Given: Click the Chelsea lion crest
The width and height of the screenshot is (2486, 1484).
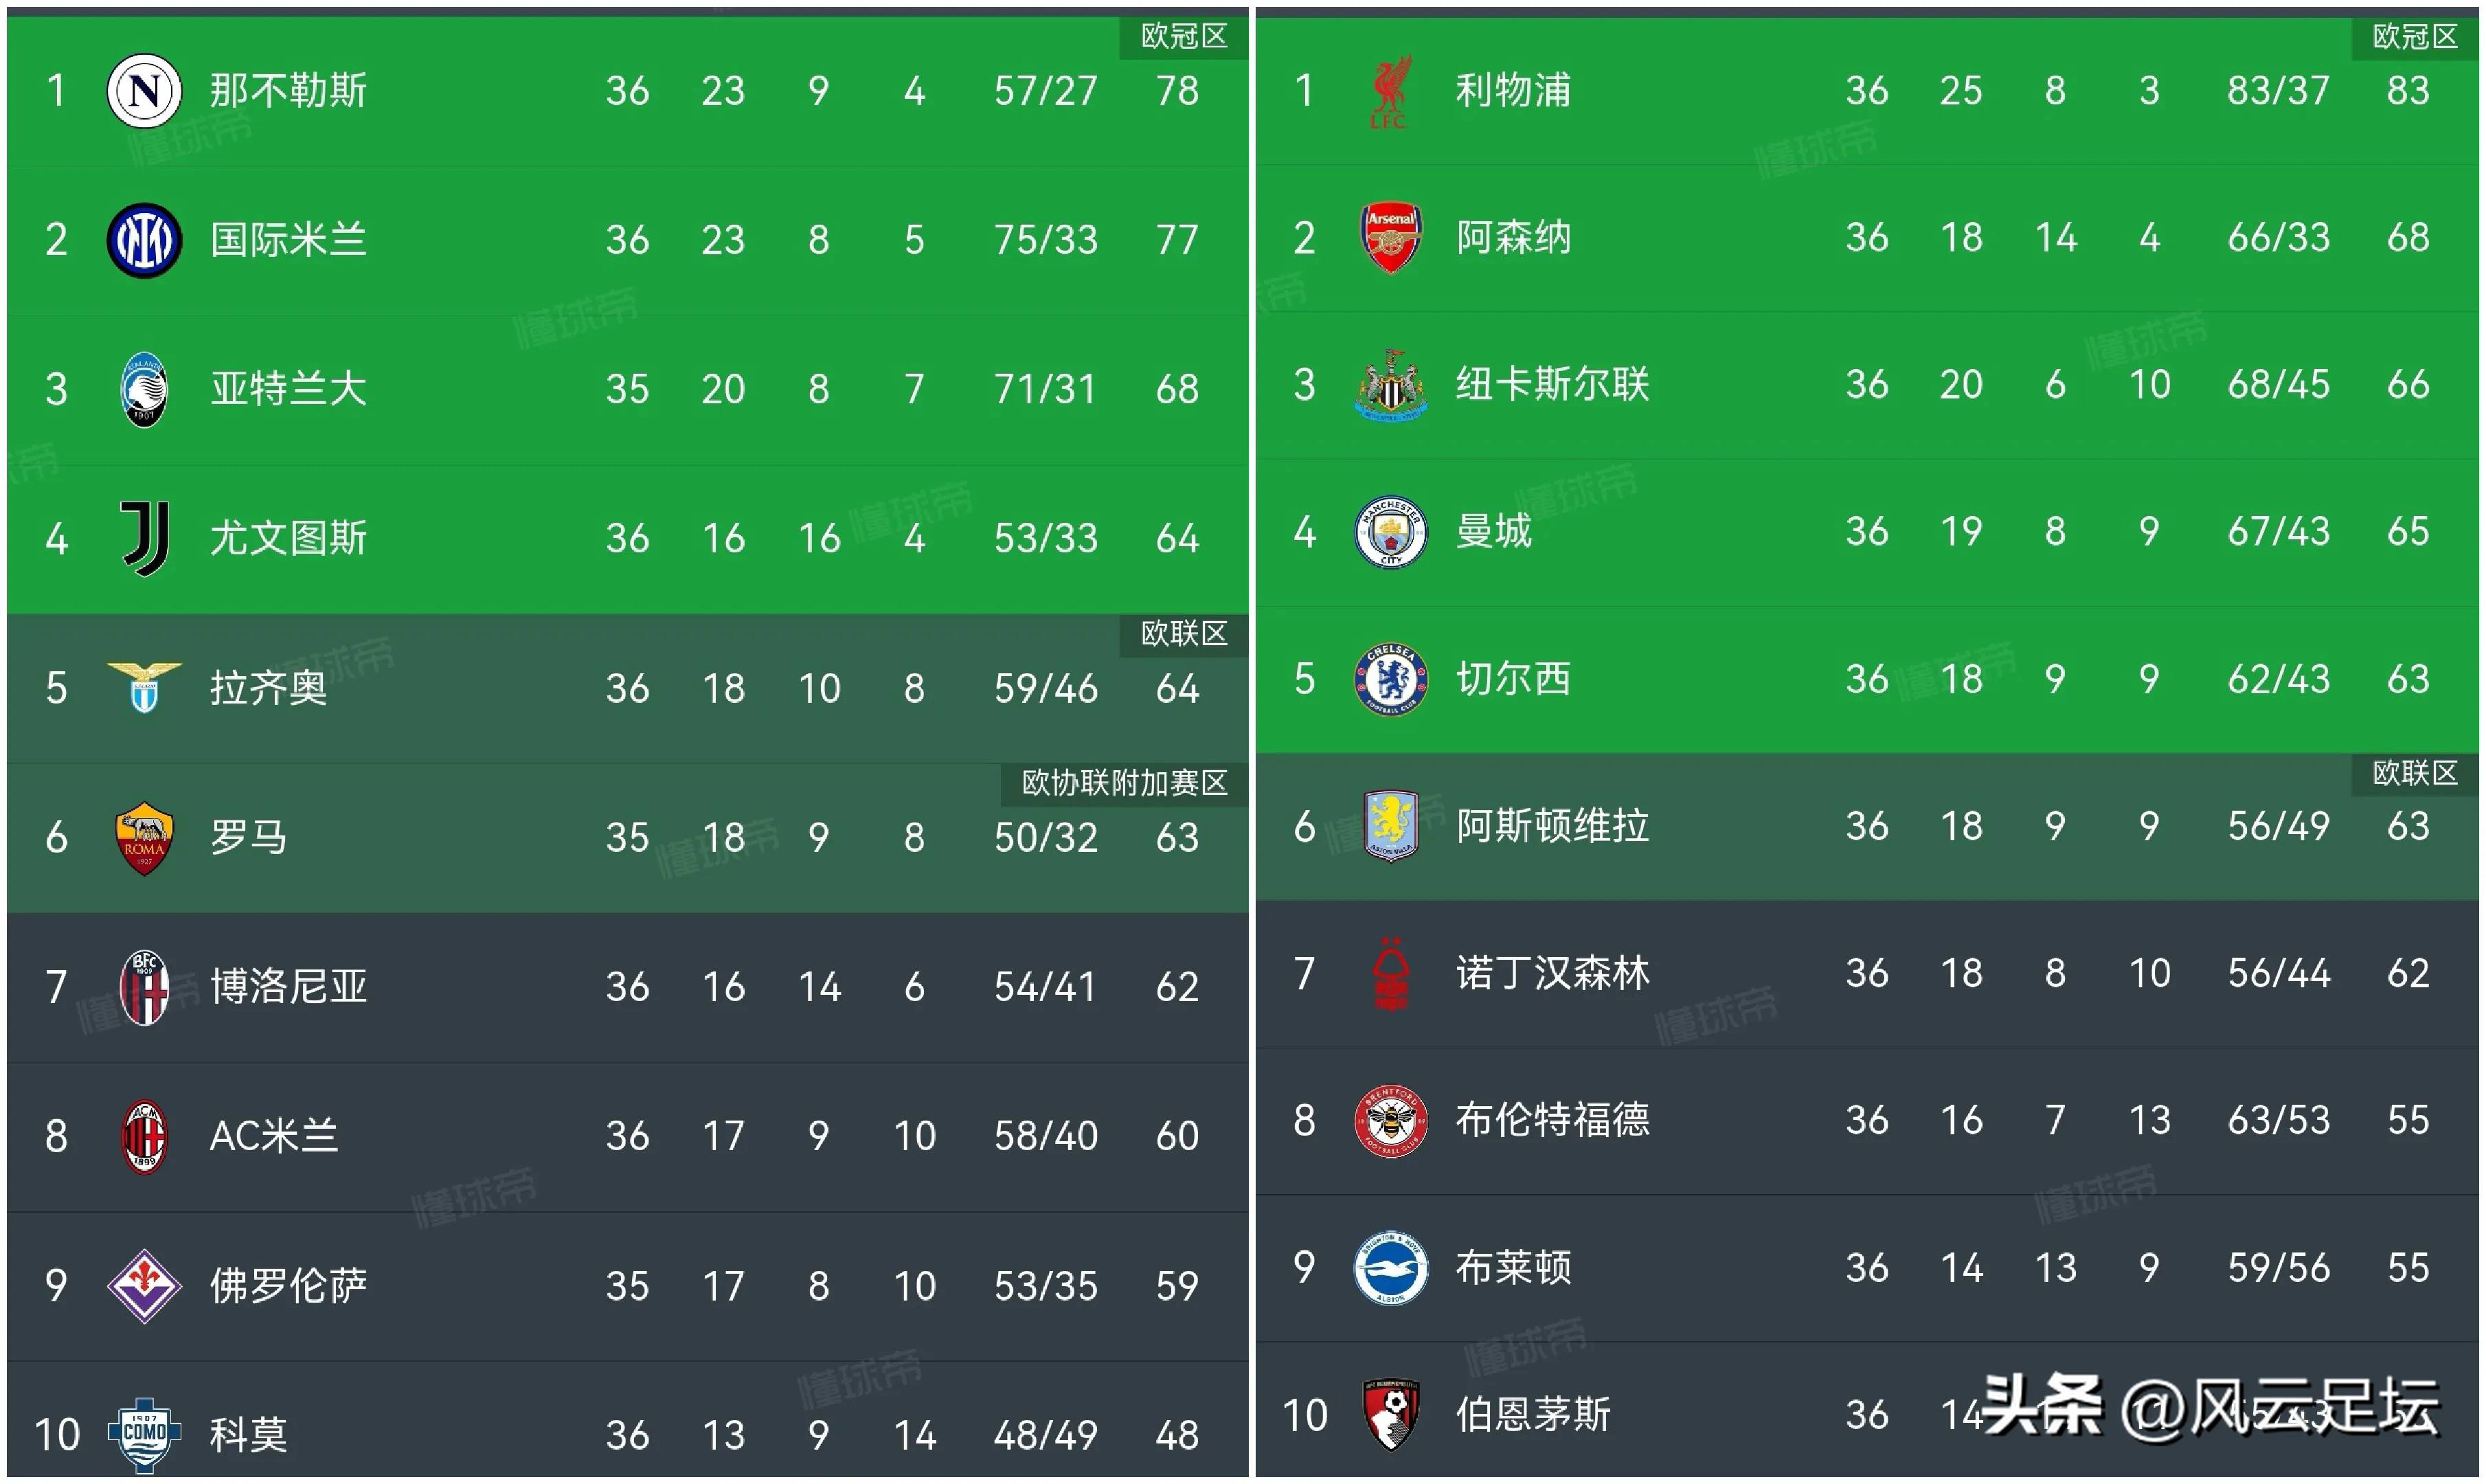Looking at the screenshot, I should coord(1390,679).
